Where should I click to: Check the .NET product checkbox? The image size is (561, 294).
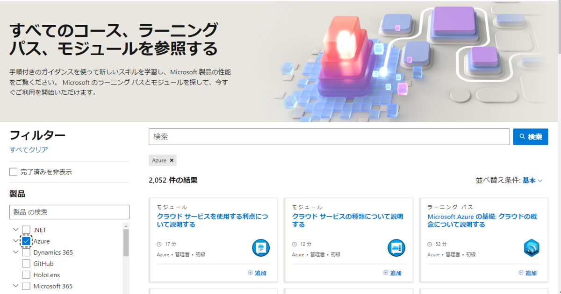(x=26, y=230)
